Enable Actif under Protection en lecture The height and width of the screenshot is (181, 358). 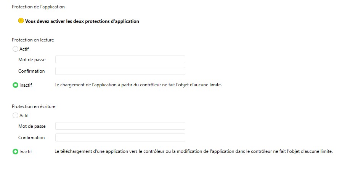click(x=15, y=49)
